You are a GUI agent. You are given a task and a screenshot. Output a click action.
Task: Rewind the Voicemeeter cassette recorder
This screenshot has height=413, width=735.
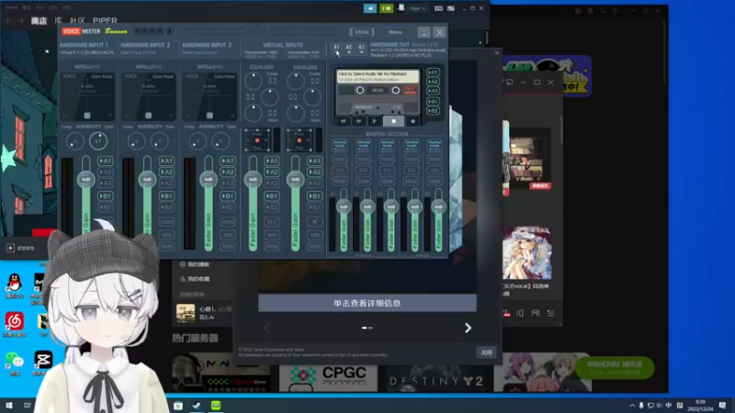point(343,121)
